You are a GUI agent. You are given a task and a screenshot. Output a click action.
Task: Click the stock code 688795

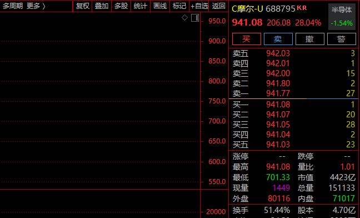tap(280, 9)
